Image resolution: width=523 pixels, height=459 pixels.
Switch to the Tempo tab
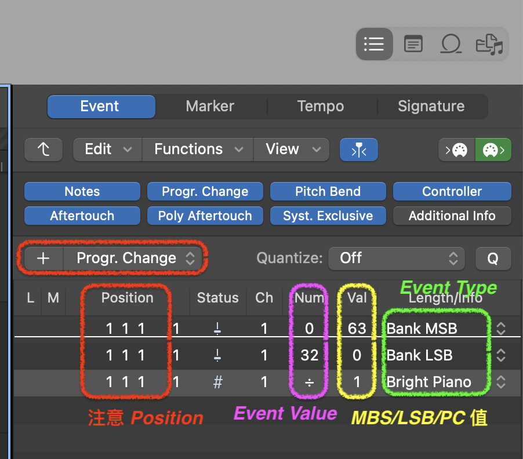tap(320, 107)
